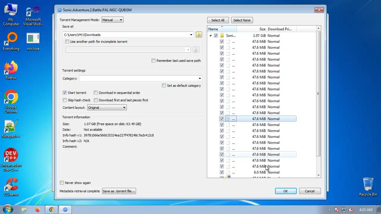Open Firefox from the taskbar
Screen dimensions: 381x214
[x=38, y=210]
